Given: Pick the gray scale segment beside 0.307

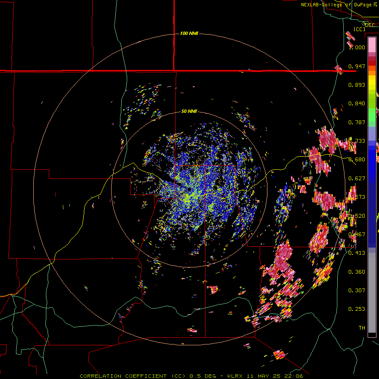Looking at the screenshot, I should coord(372,293).
